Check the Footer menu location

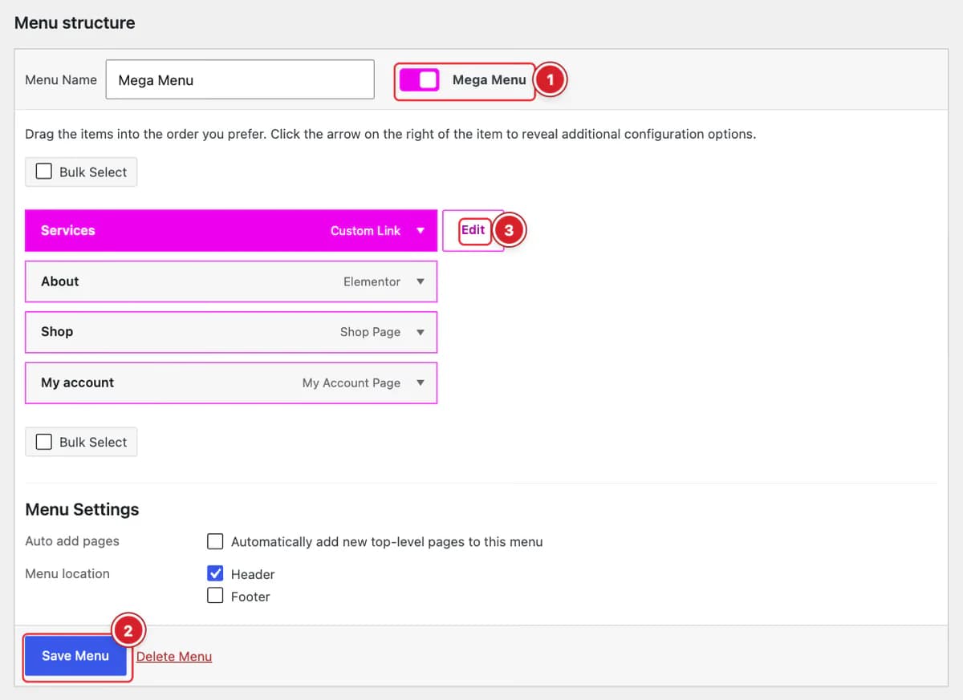[215, 595]
